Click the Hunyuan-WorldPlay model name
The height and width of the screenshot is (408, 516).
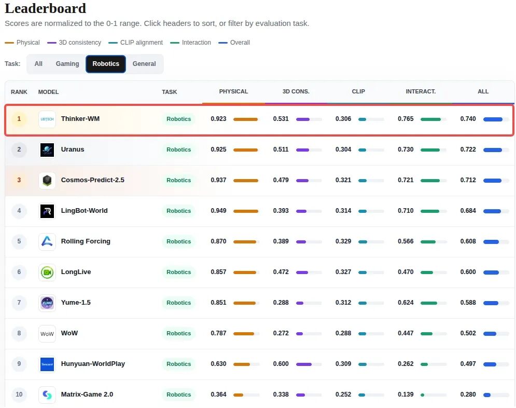pos(93,363)
